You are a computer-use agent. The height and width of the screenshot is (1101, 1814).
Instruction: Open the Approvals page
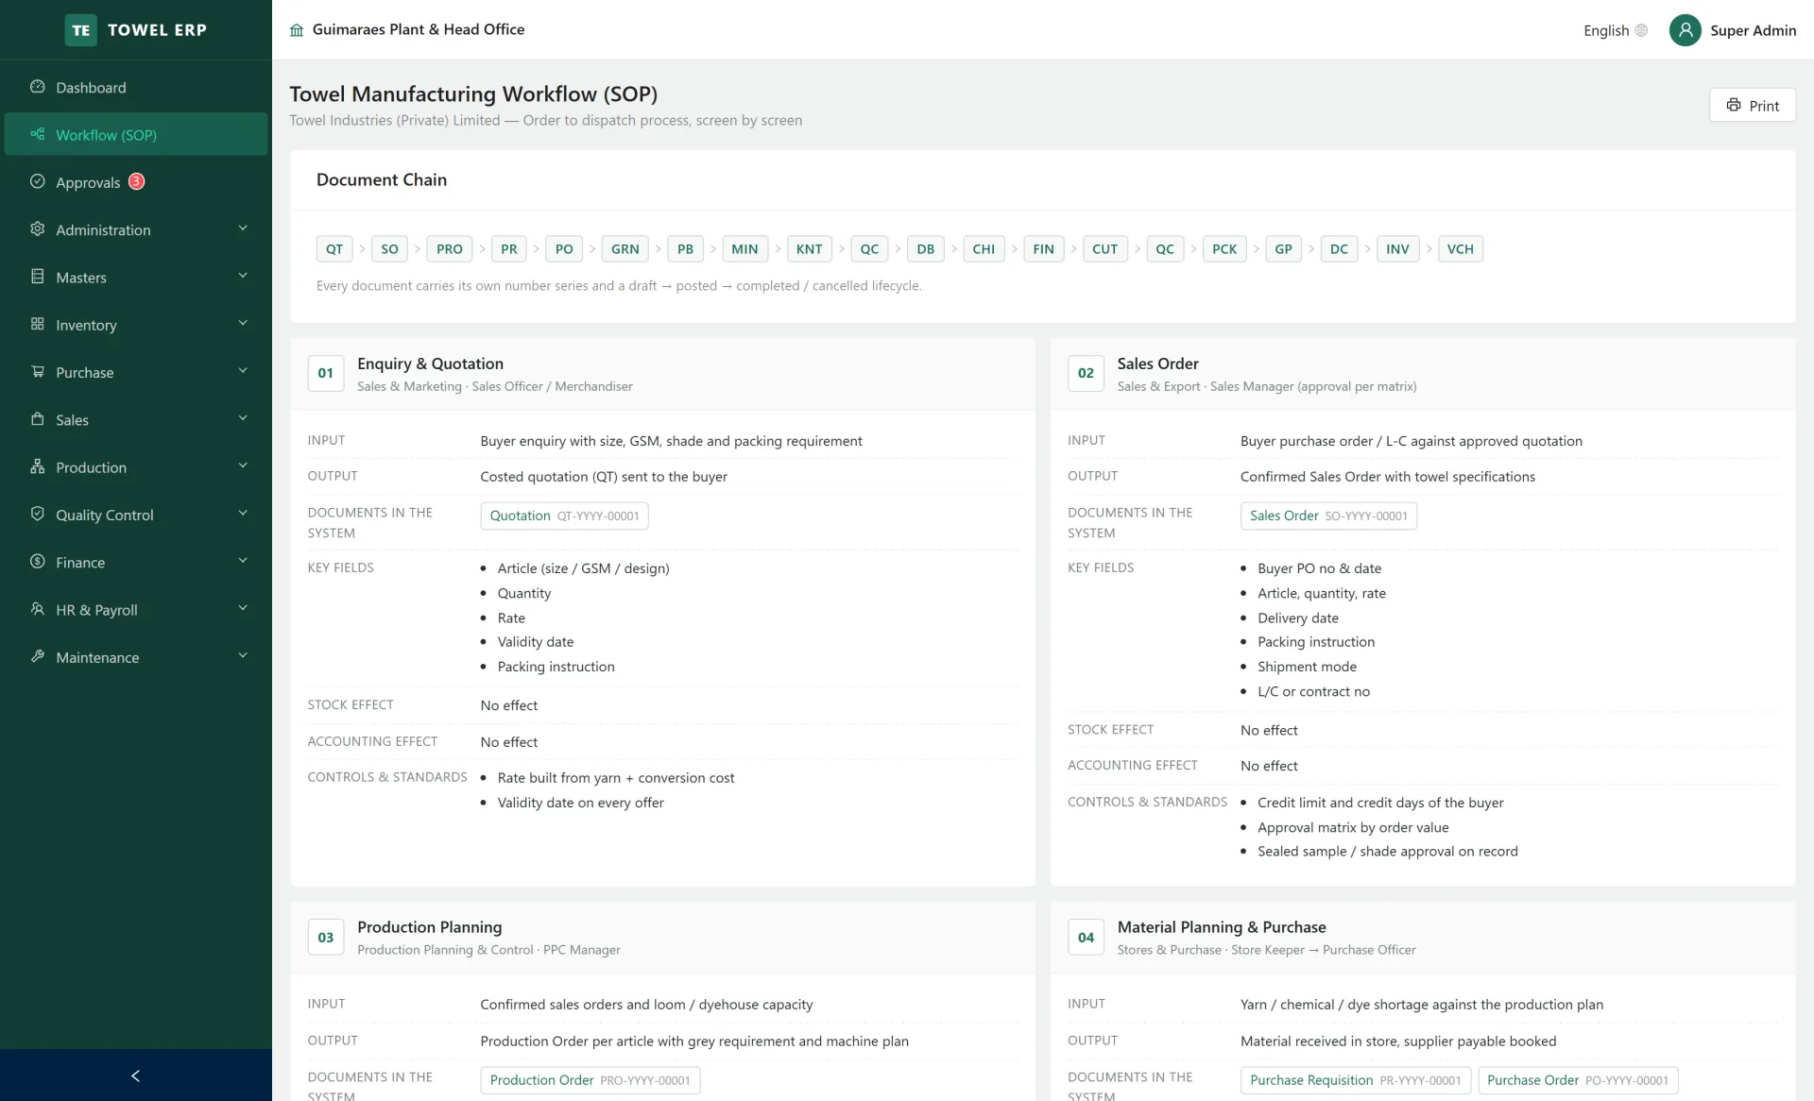(136, 181)
